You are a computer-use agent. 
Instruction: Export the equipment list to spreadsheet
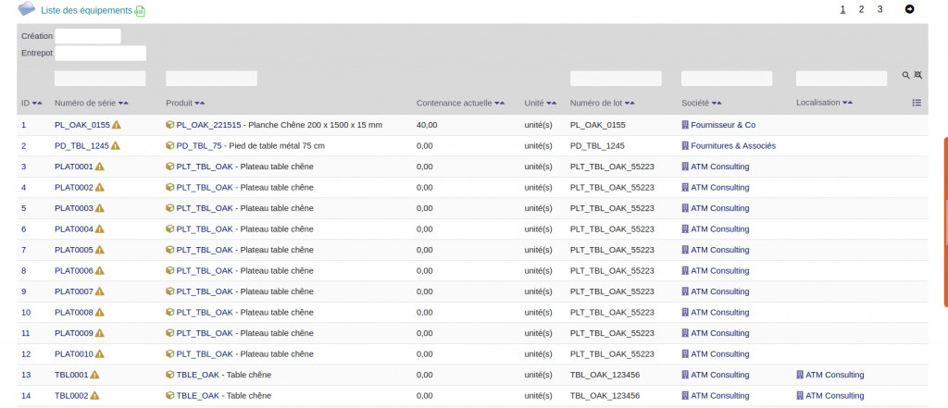pyautogui.click(x=140, y=11)
